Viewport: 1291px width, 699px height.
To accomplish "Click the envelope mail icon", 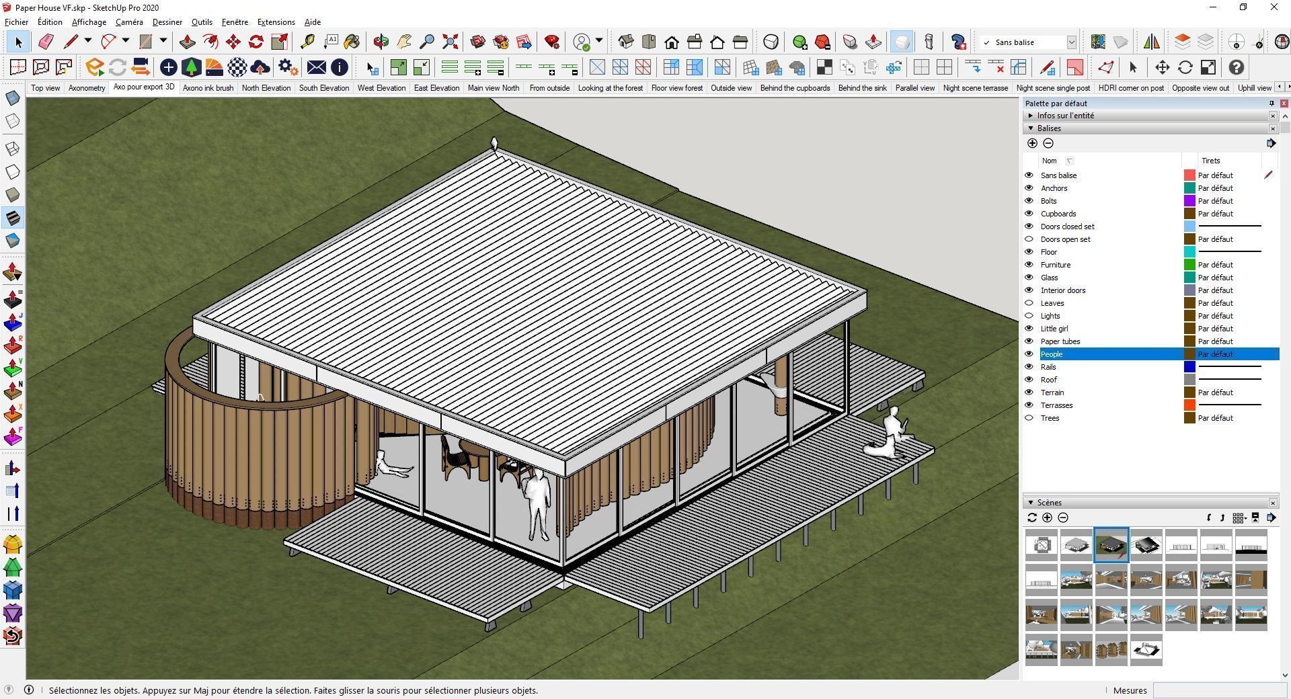I will click(x=316, y=67).
